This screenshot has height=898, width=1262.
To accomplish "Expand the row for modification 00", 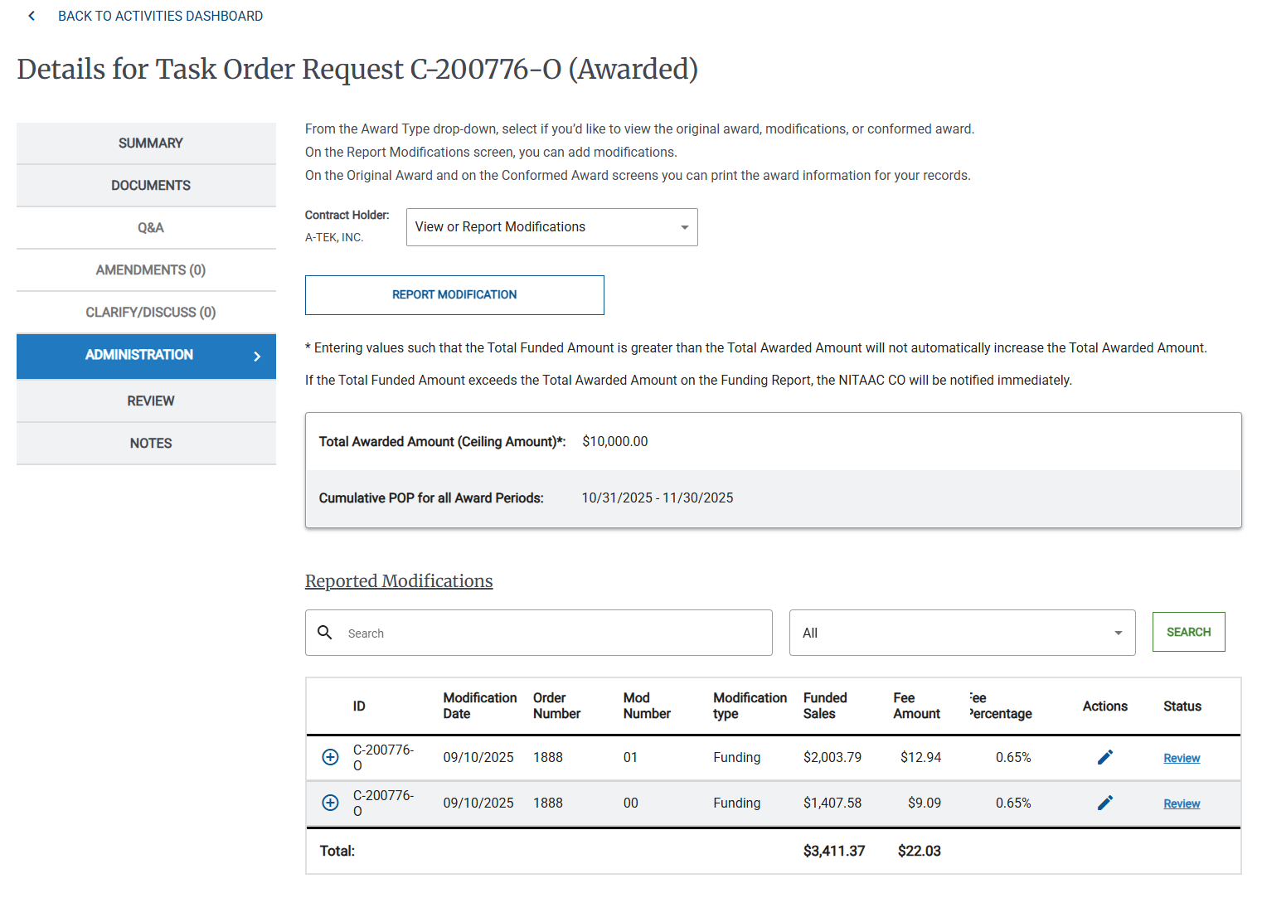I will [x=330, y=802].
